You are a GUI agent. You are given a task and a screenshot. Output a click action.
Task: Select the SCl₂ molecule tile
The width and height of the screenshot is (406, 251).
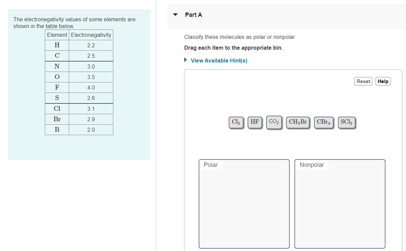point(347,122)
